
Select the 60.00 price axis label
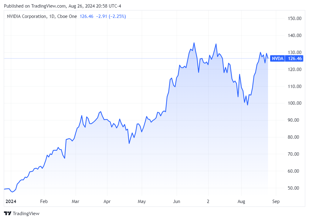[293, 171]
